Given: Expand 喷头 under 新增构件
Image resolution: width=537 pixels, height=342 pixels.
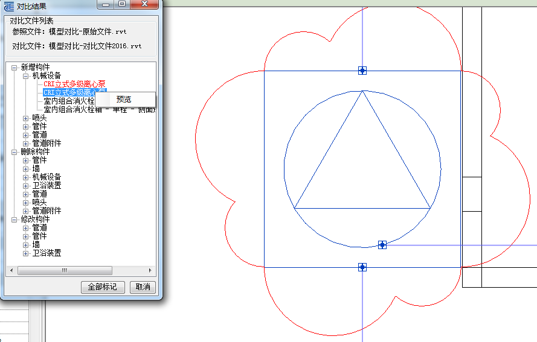Looking at the screenshot, I should (26, 118).
